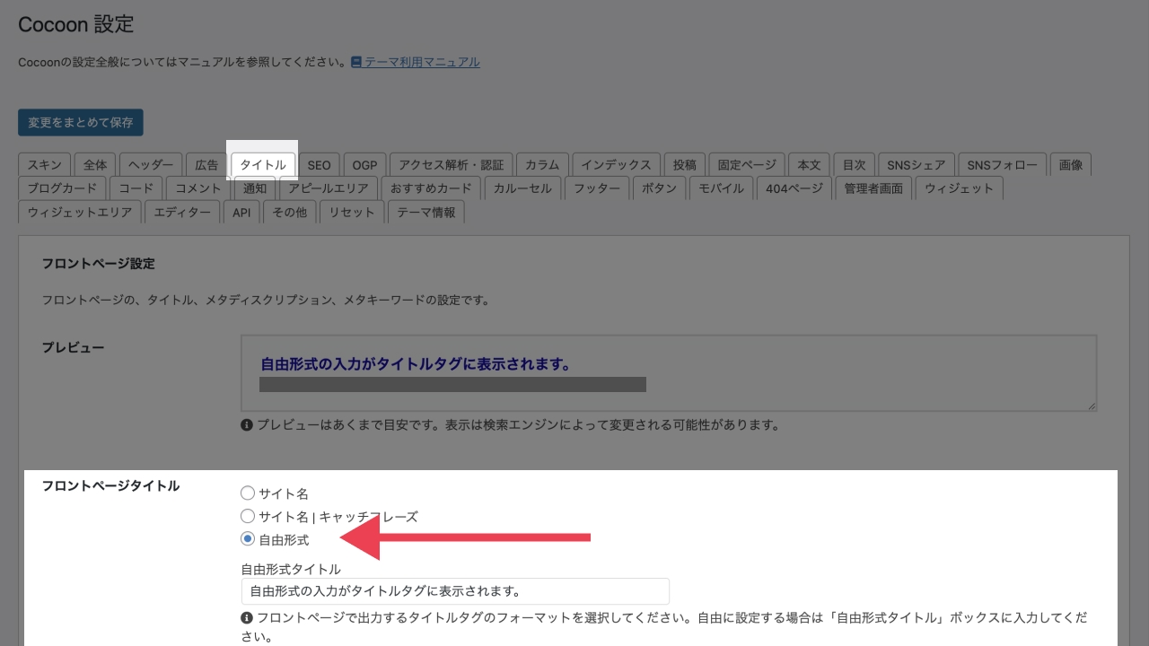Select the 固定ページ tab
The image size is (1149, 646).
747,165
